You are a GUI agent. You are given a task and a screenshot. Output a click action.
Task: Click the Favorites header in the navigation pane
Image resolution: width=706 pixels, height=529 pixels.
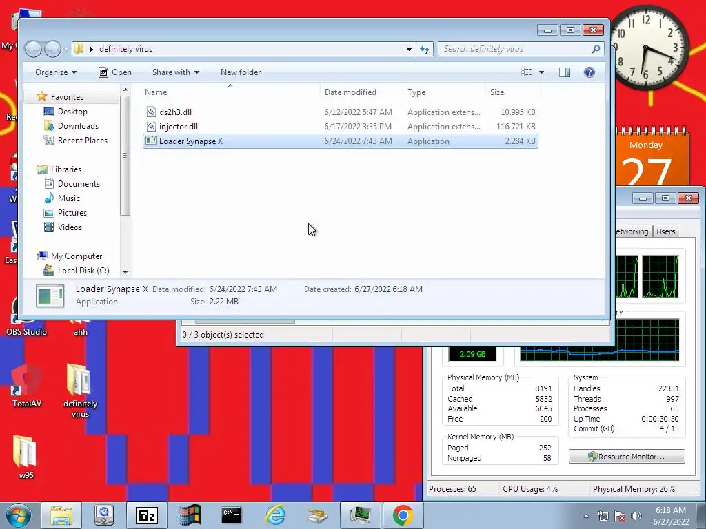click(67, 96)
